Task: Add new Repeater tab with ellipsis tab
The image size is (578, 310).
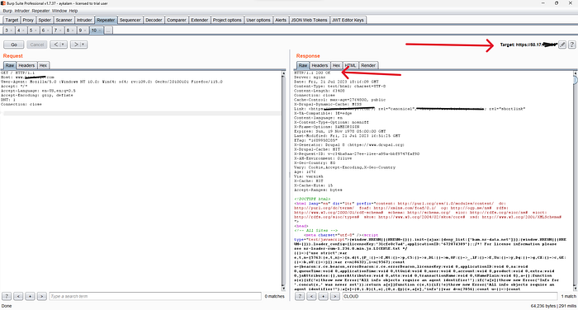Action: tap(108, 31)
